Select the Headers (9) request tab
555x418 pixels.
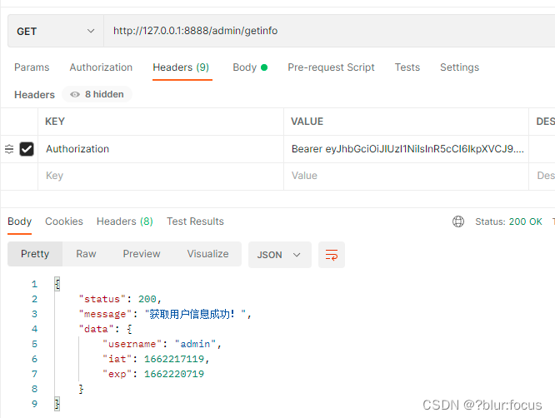(181, 67)
